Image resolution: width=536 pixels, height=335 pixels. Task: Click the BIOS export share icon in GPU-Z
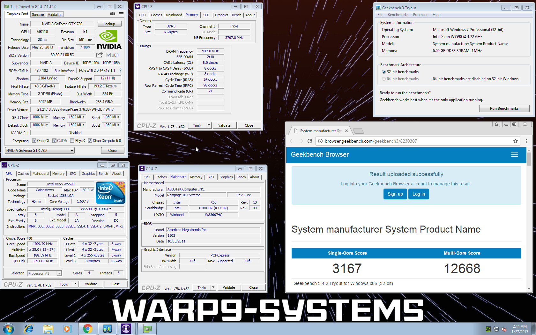click(100, 55)
